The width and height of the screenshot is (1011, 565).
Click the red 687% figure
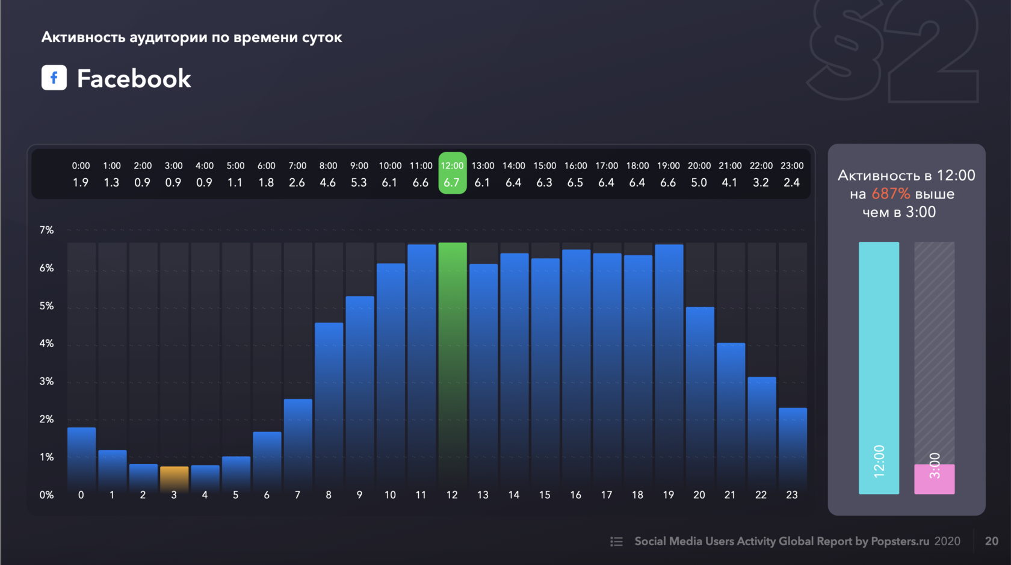pyautogui.click(x=891, y=194)
